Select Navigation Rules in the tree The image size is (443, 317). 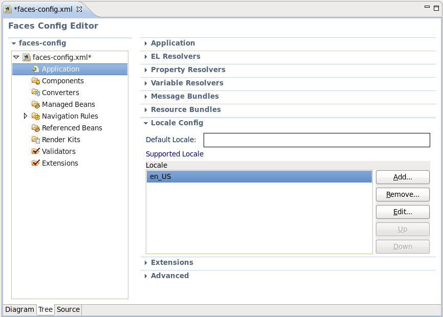tap(70, 116)
